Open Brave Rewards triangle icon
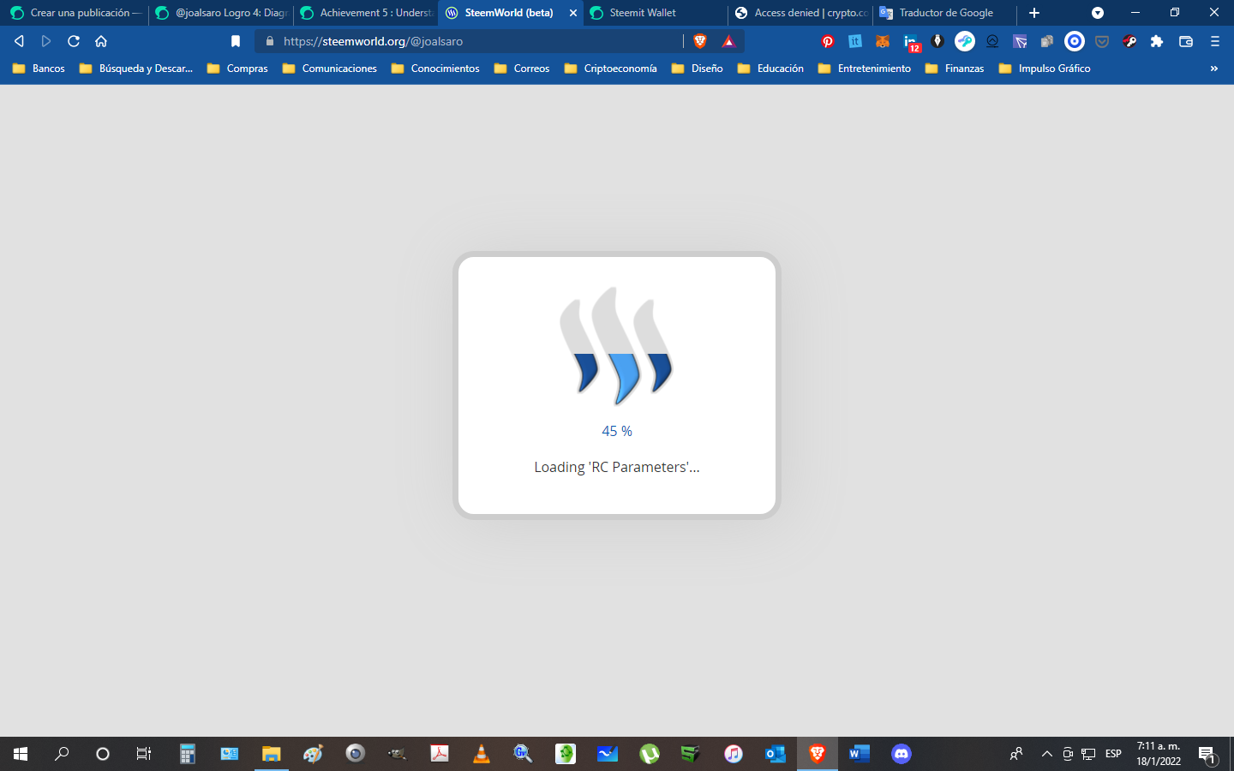 click(728, 41)
